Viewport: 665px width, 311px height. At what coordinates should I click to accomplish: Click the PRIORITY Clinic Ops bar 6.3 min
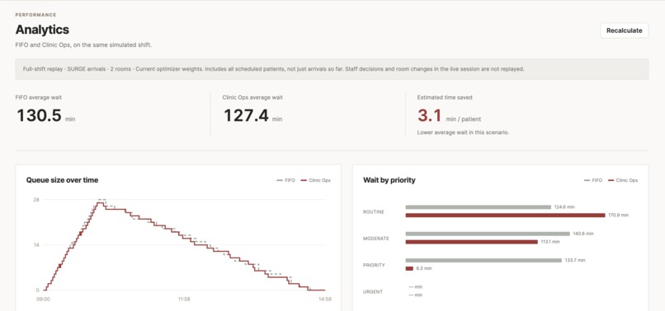[x=409, y=268]
